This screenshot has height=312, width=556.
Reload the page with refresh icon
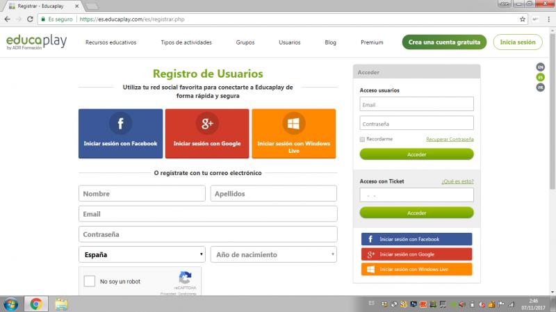point(30,19)
